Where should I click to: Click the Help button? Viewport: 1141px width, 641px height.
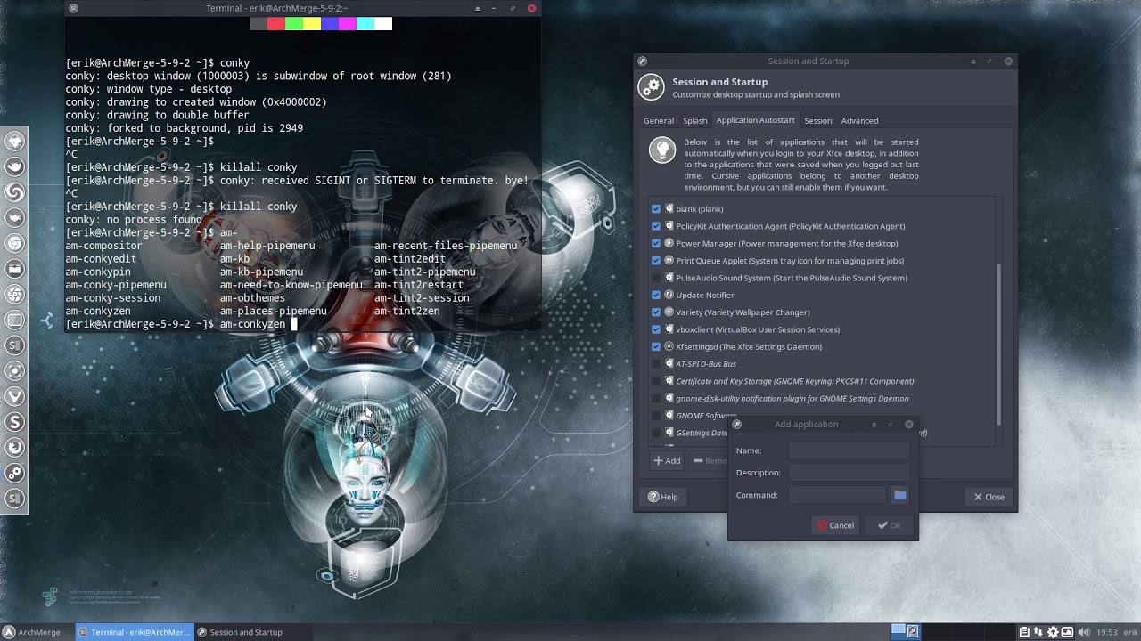pos(663,497)
